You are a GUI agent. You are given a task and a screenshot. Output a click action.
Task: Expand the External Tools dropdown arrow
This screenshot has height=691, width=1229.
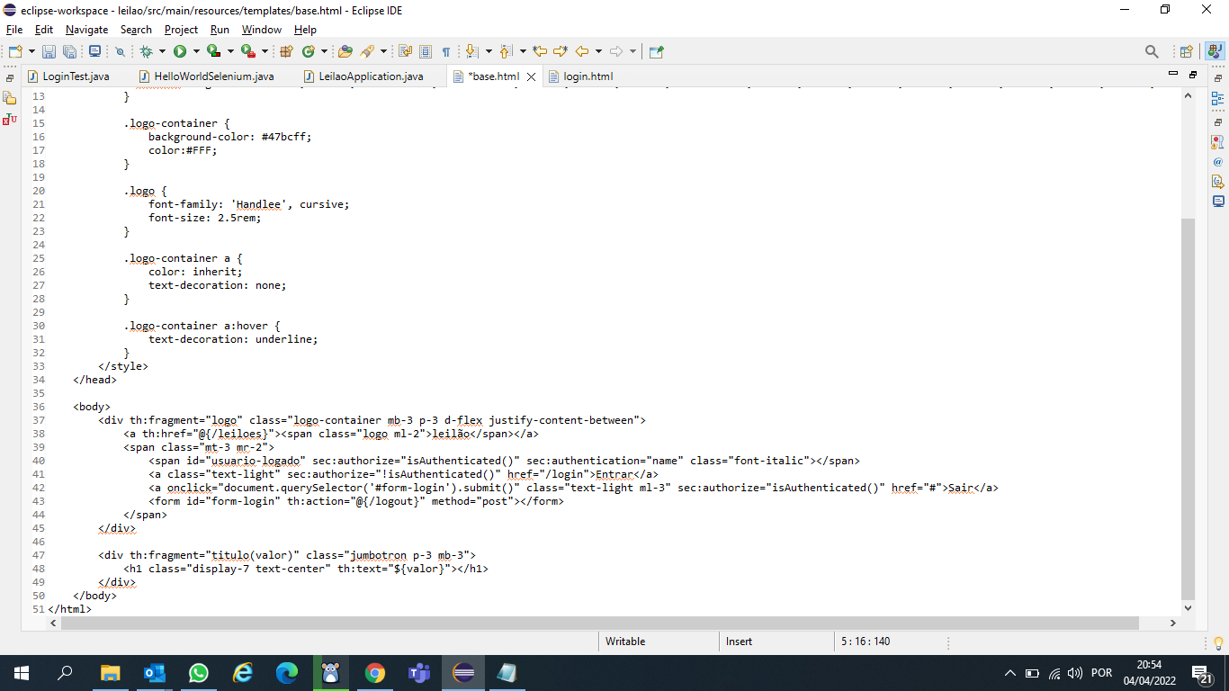(x=265, y=51)
